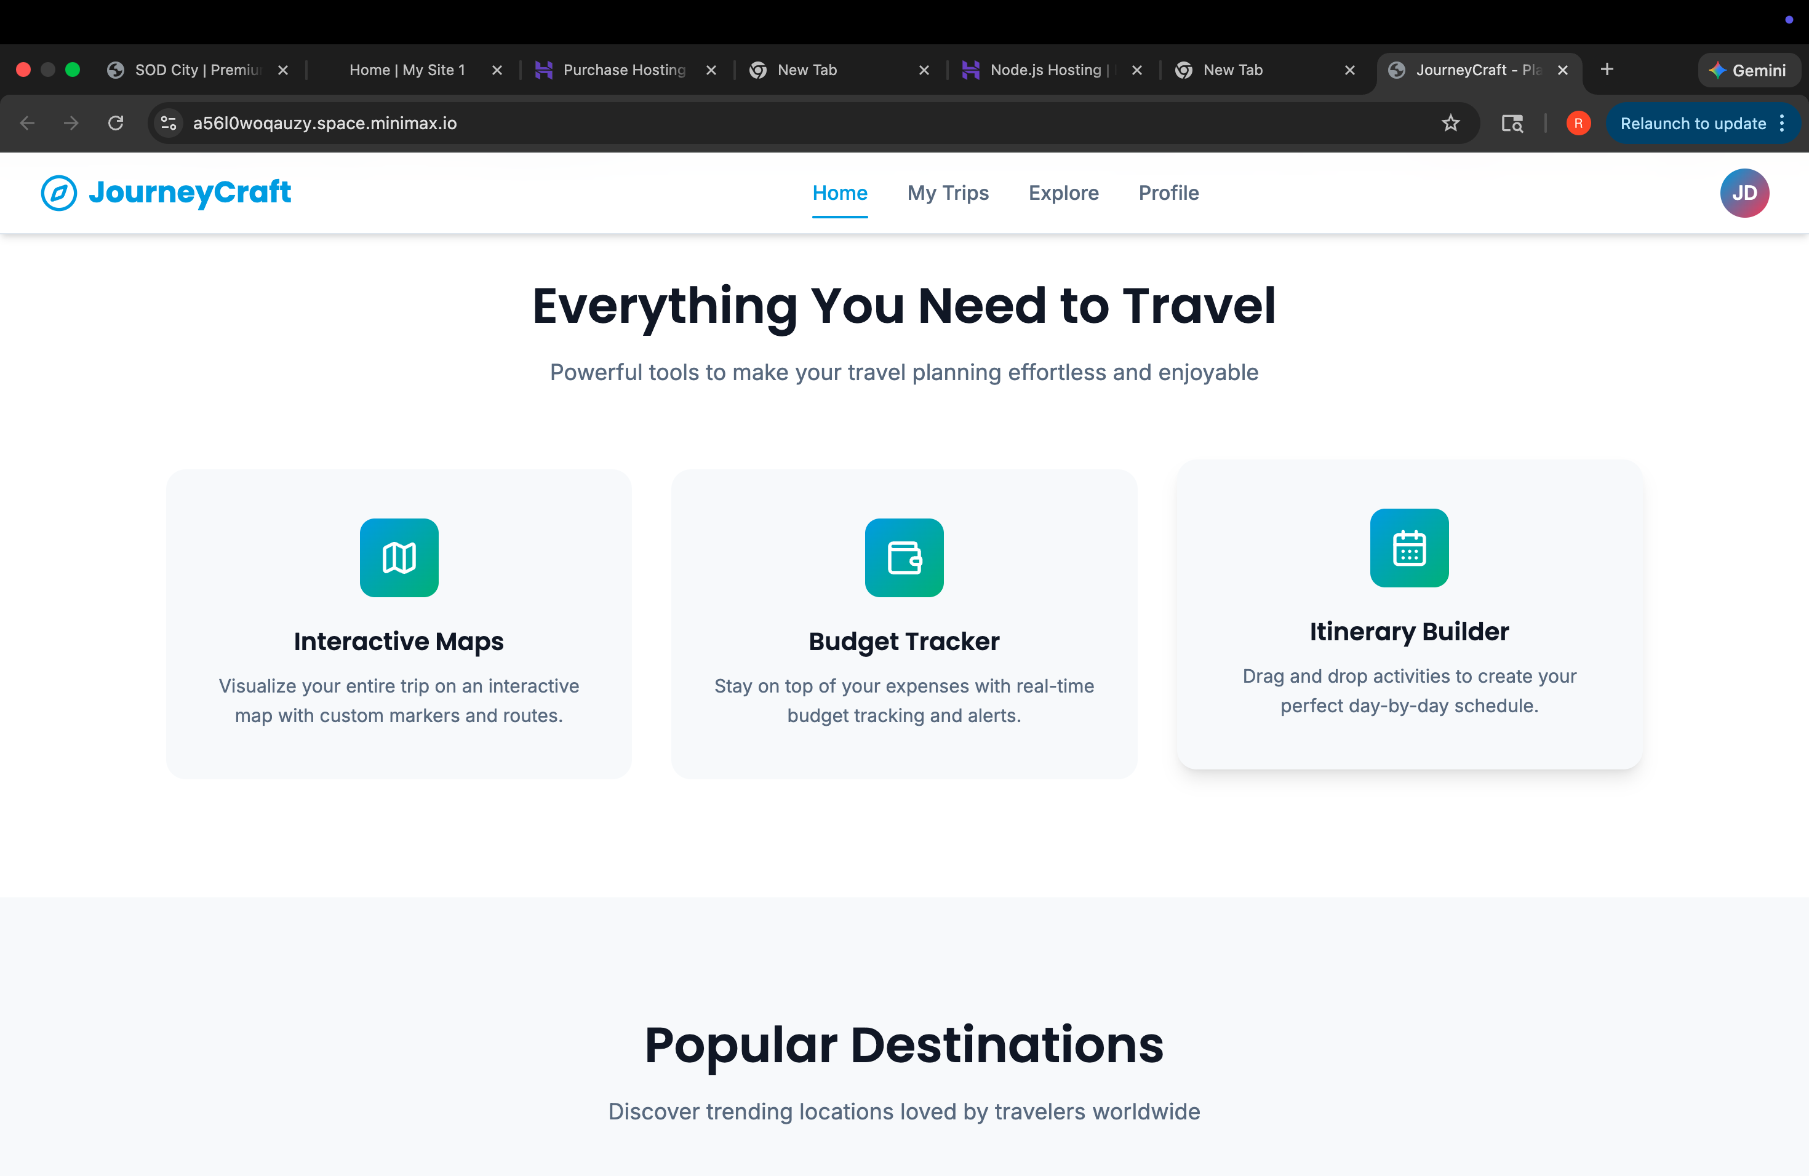Go to the My Trips nav item

pos(948,193)
